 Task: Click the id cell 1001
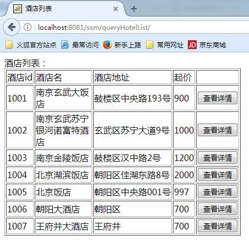(20, 98)
